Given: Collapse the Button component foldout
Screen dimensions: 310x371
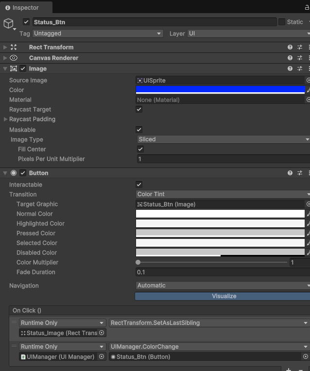Looking at the screenshot, I should pos(5,173).
